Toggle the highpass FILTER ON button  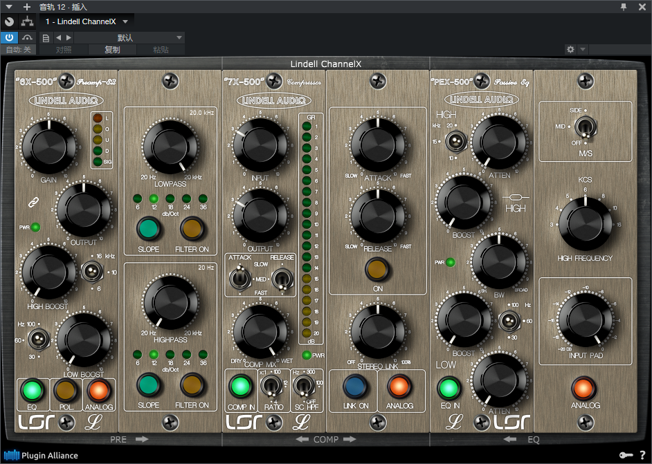pyautogui.click(x=192, y=384)
